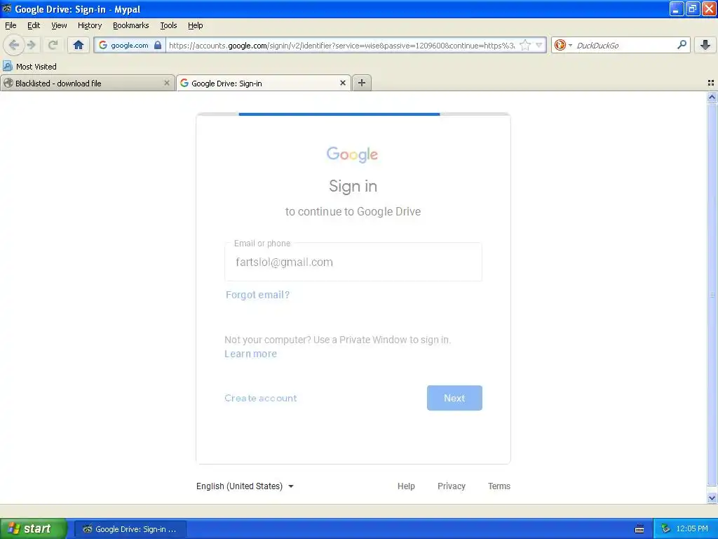Bookmark this page with the star

click(x=525, y=45)
